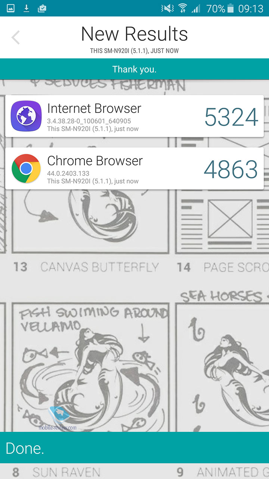Tap the Thank you banner
This screenshot has width=269, height=479.
(134, 69)
